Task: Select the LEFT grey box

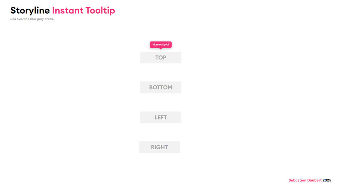Action: tap(160, 117)
